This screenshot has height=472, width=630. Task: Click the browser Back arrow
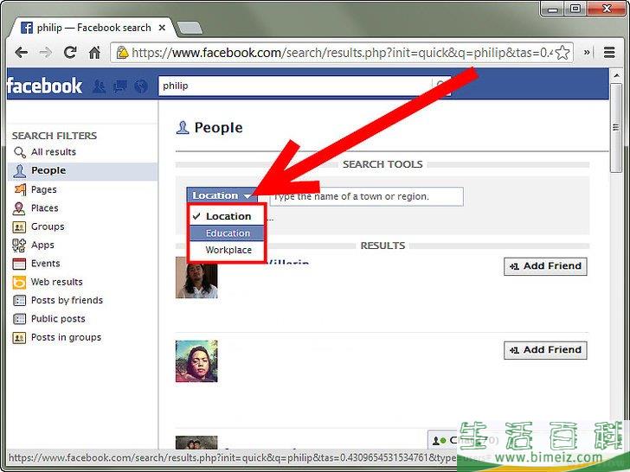pyautogui.click(x=21, y=52)
